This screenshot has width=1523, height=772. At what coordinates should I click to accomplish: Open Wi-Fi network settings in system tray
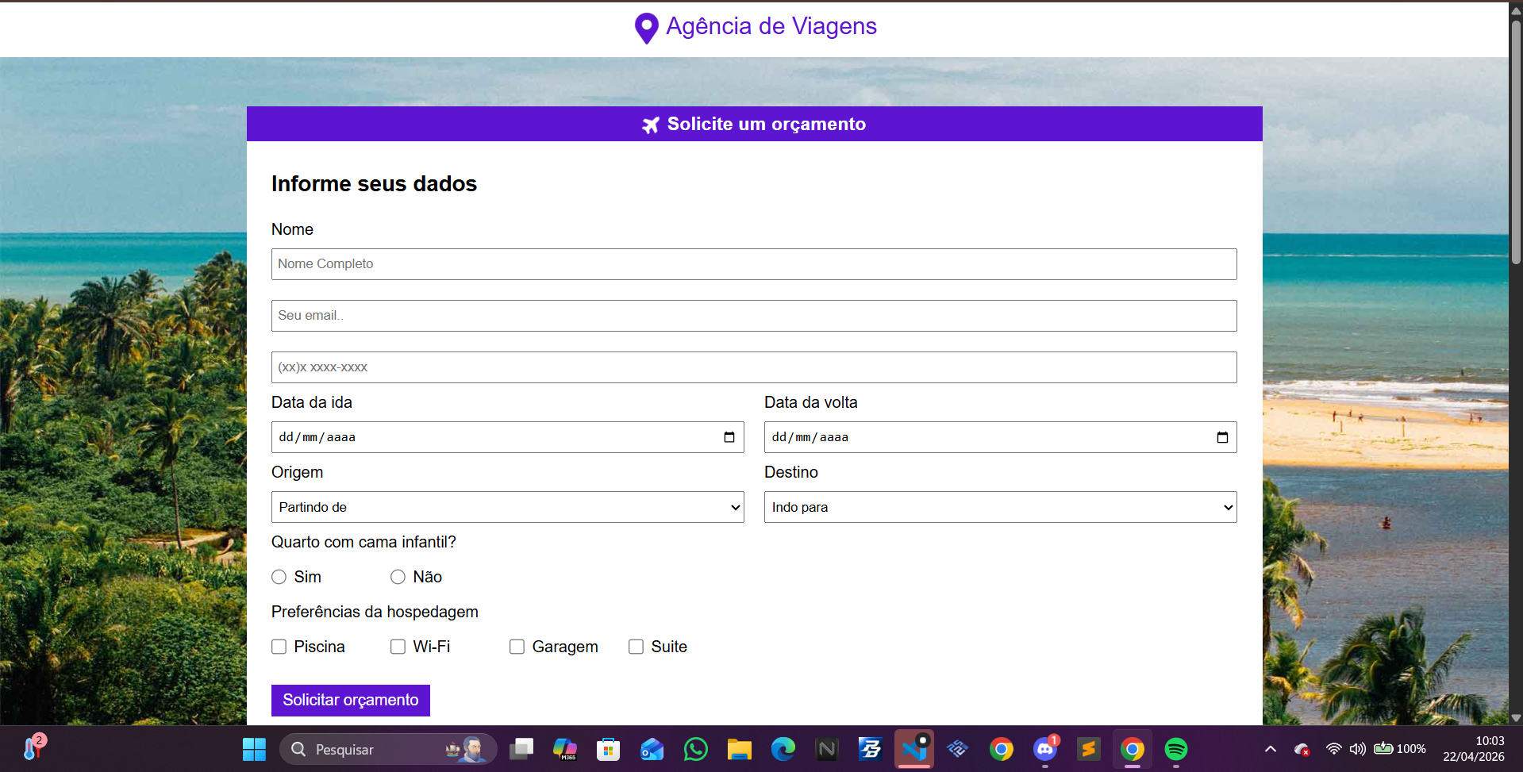(1334, 749)
